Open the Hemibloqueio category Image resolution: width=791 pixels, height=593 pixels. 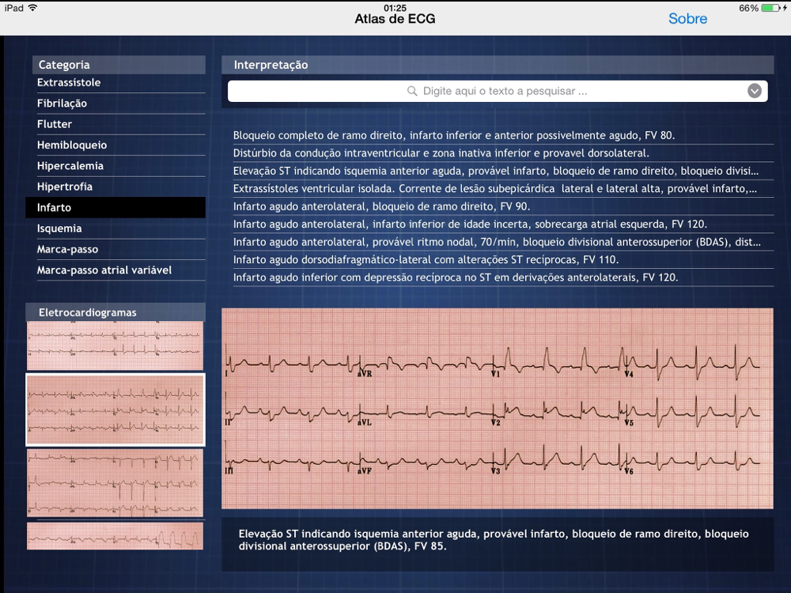click(119, 145)
